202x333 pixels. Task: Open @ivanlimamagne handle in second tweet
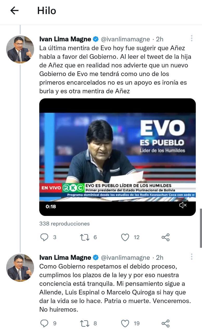point(125,258)
